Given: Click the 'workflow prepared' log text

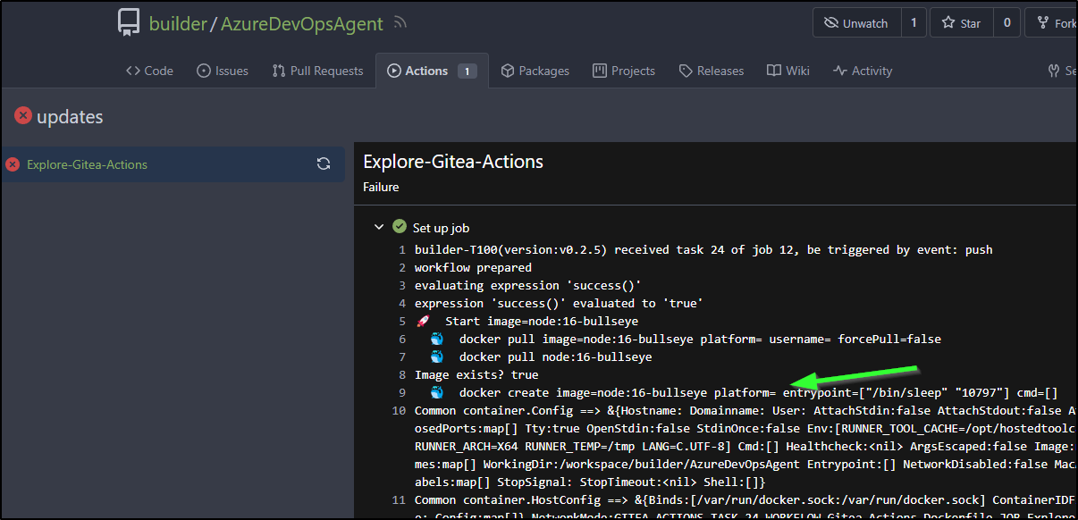Looking at the screenshot, I should [473, 267].
